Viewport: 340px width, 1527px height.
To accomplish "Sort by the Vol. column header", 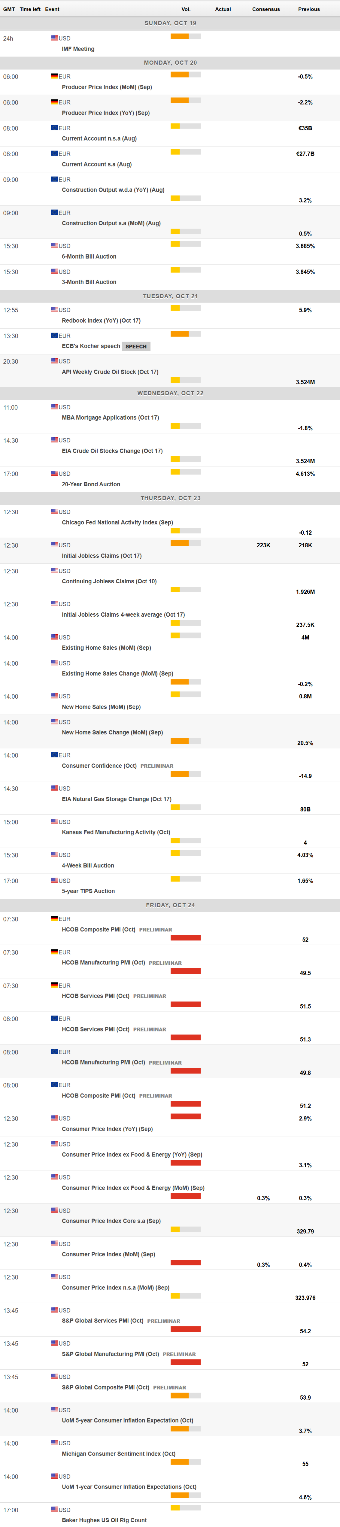I will point(186,10).
